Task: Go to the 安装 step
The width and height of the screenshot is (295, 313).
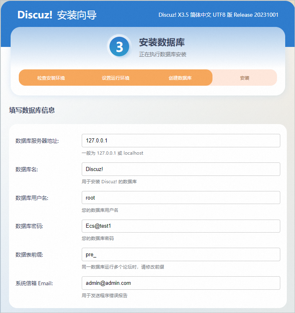Action: coord(245,78)
